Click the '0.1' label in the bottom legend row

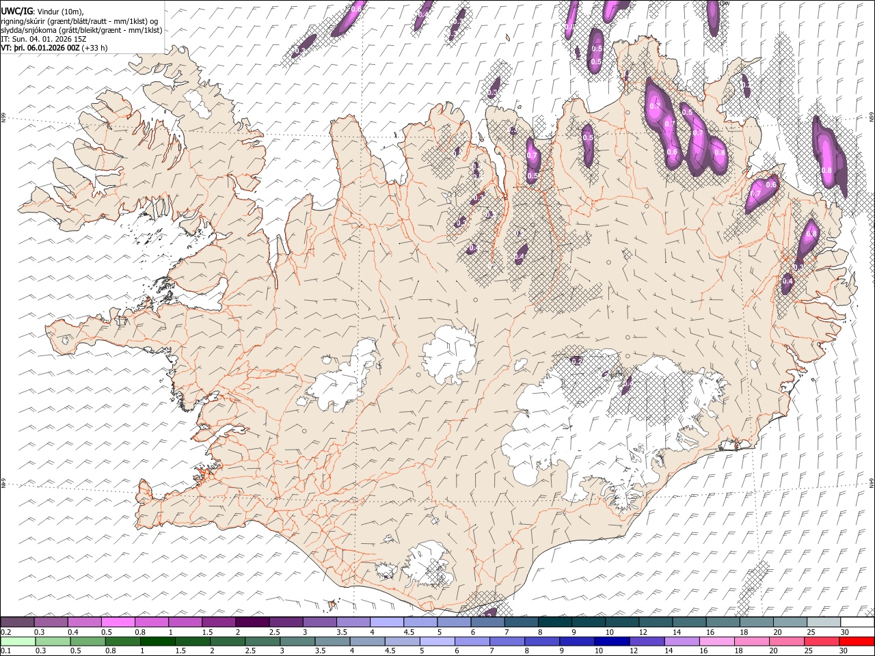pyautogui.click(x=6, y=651)
